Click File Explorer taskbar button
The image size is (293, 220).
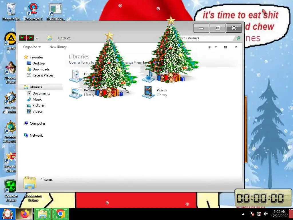coord(42,214)
